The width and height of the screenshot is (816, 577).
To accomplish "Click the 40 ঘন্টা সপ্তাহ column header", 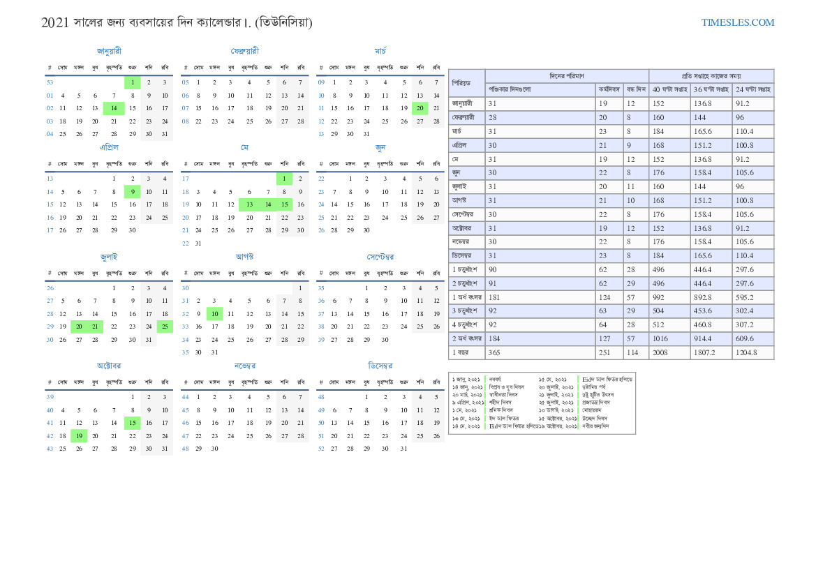I will [x=669, y=89].
